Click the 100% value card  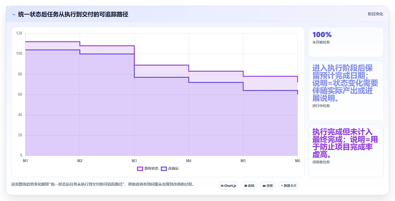tap(346, 42)
